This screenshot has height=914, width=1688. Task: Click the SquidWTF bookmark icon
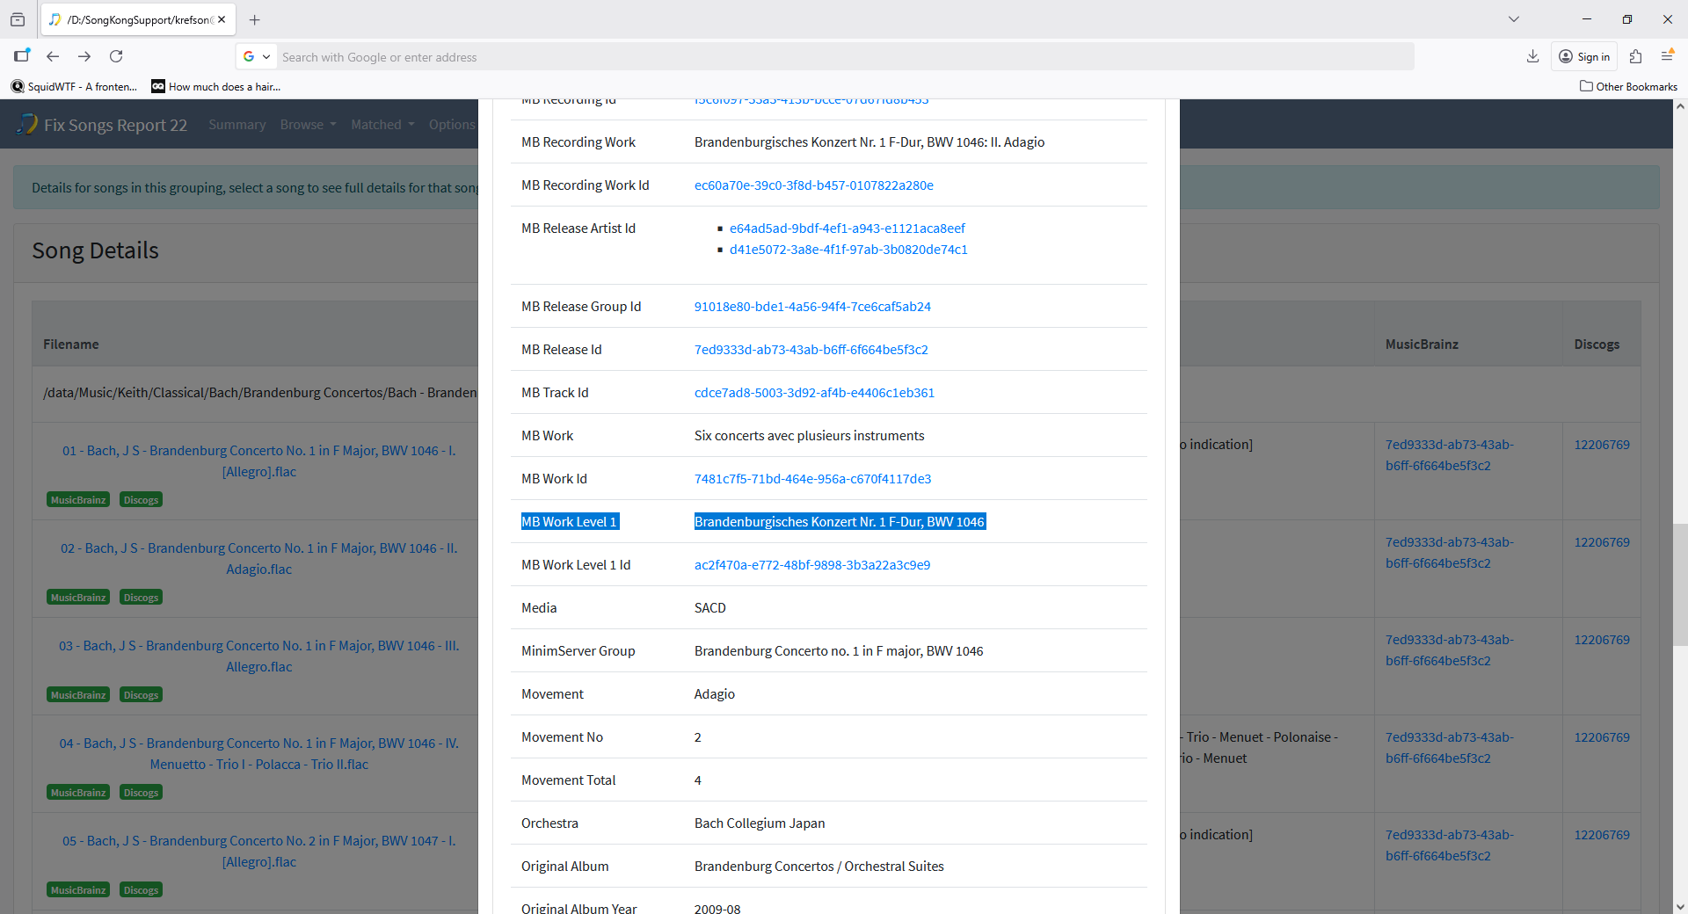[x=18, y=86]
